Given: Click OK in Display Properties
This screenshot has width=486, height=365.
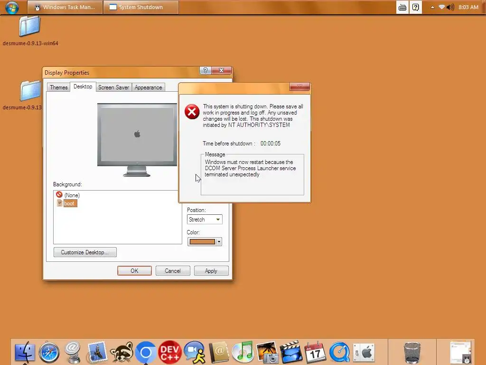Looking at the screenshot, I should (134, 270).
